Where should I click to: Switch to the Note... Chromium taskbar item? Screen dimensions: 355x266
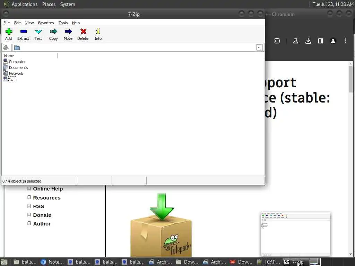pos(53,262)
